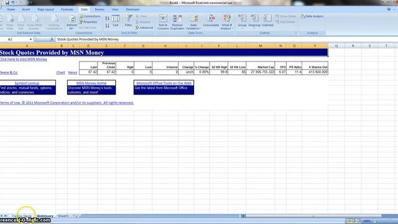
Task: Select the Market Cap value cell
Action: [261, 72]
